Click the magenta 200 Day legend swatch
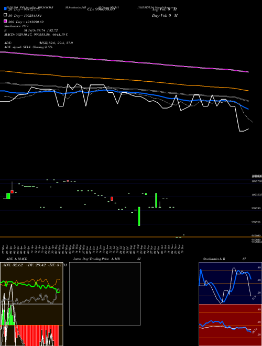 [6, 21]
